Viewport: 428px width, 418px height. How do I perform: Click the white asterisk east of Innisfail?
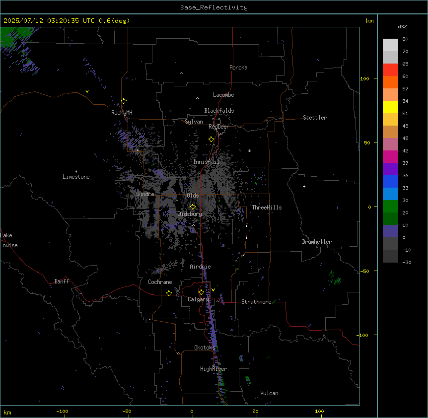click(249, 150)
